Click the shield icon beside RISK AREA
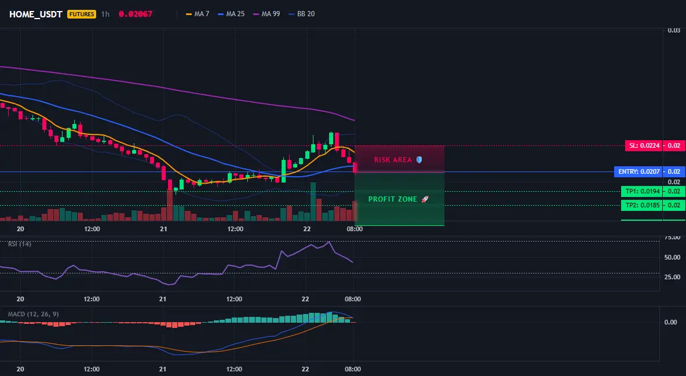 [419, 160]
